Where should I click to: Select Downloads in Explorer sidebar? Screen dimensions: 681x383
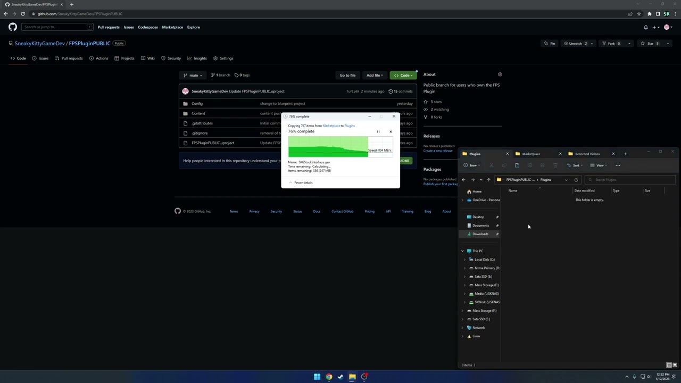tap(480, 234)
